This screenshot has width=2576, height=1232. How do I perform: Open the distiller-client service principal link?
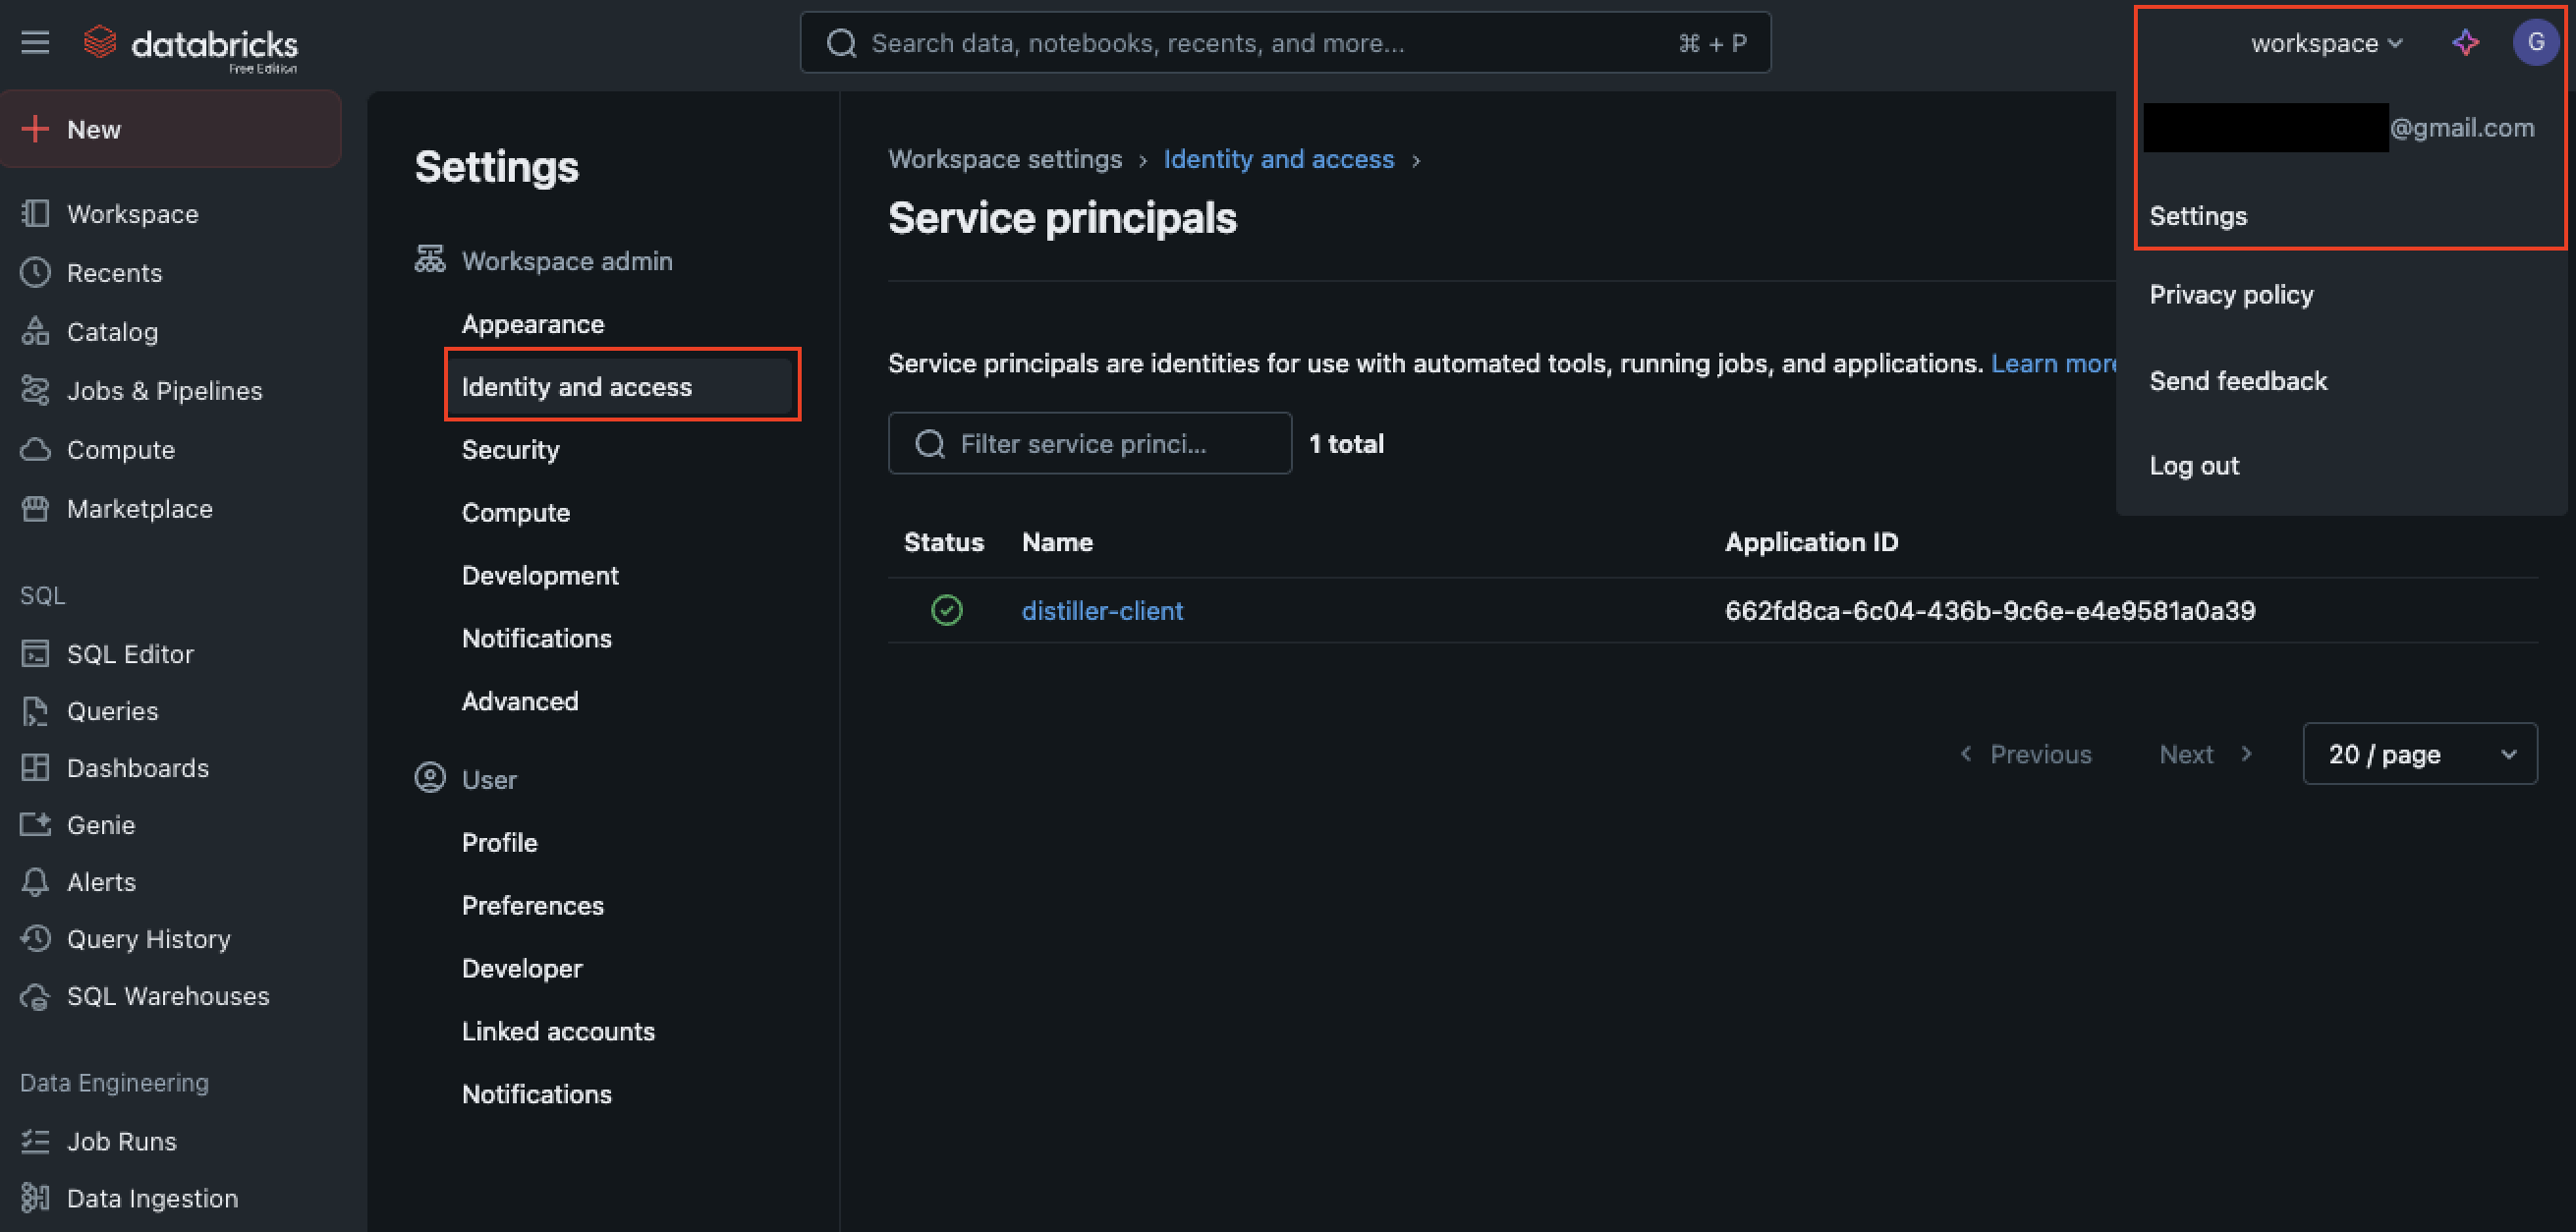pyautogui.click(x=1101, y=611)
